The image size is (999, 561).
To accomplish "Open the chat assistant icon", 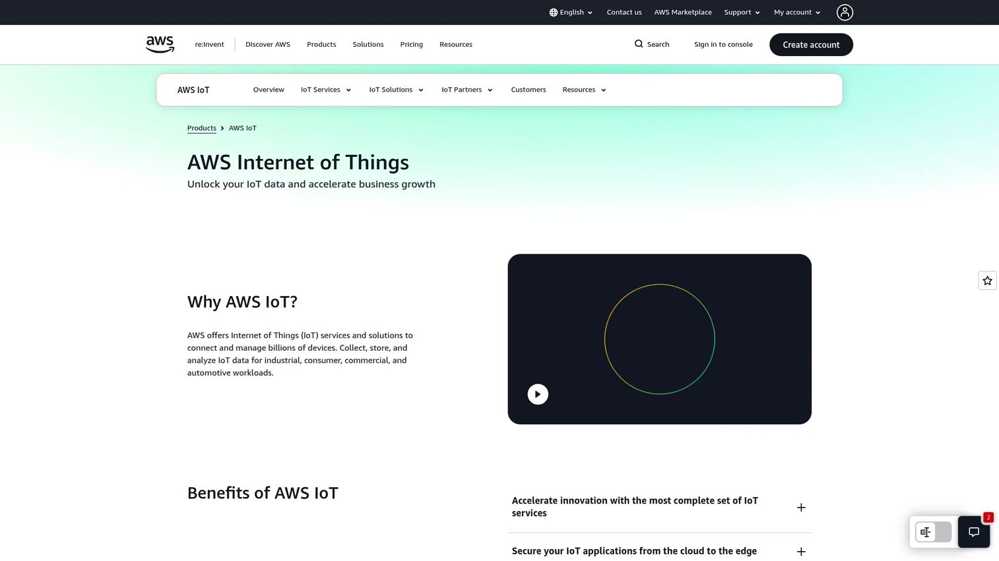I will click(974, 532).
